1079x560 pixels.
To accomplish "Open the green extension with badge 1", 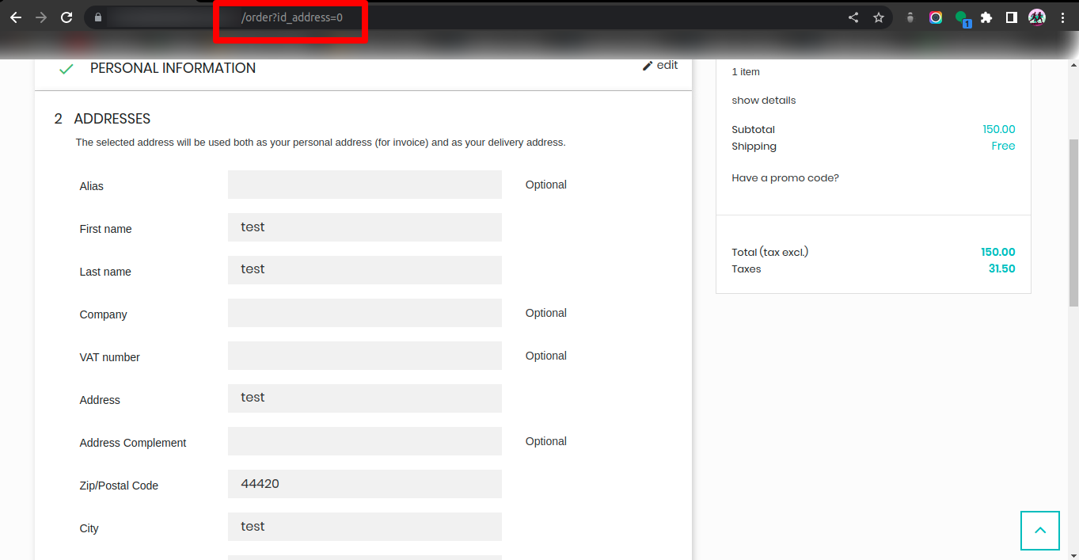I will [962, 18].
